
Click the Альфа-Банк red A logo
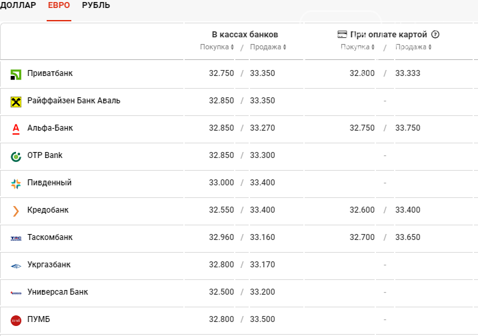pos(16,129)
